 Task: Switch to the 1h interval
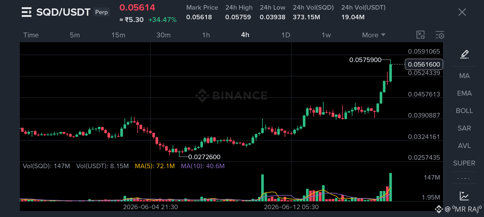pyautogui.click(x=206, y=35)
